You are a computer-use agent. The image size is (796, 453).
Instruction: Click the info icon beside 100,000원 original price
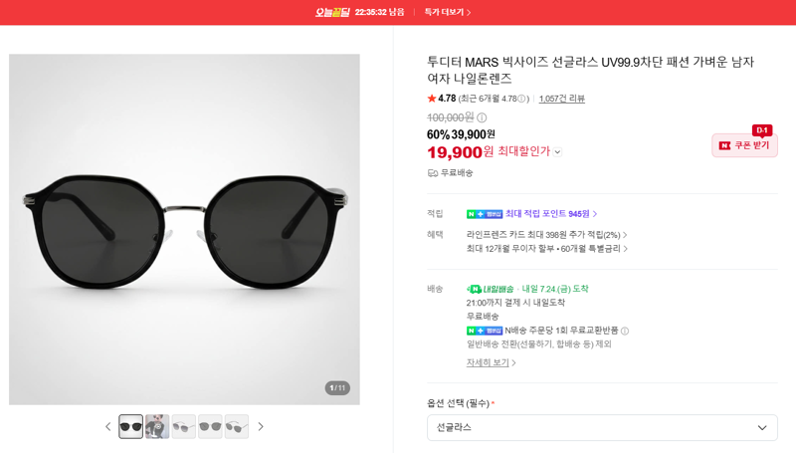point(482,117)
